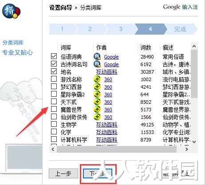Enable the 梦幻西游 dictionary checkbox
Screen dimensions: 205x185
click(54, 87)
